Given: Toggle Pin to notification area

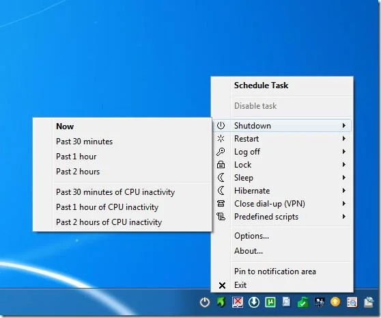Looking at the screenshot, I should 275,271.
